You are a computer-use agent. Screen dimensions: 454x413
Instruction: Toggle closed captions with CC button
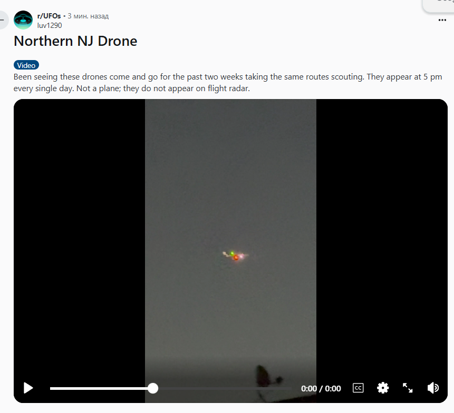(358, 388)
